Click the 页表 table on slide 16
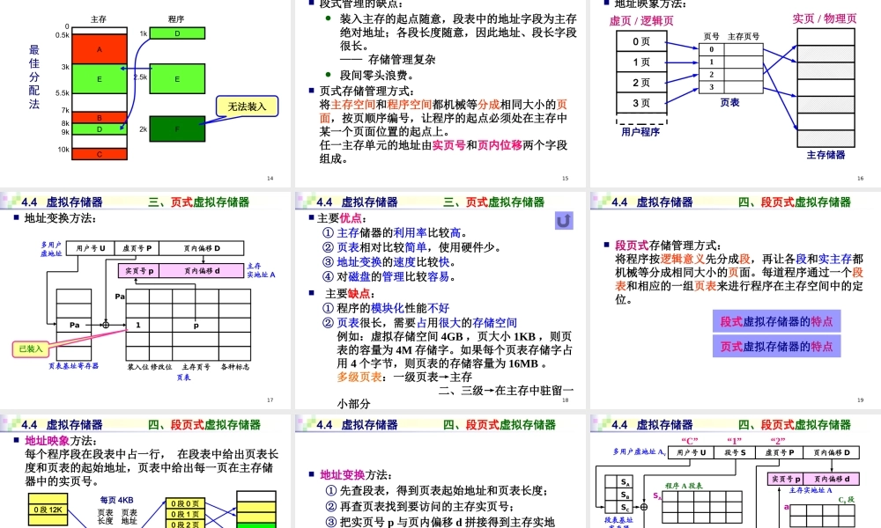Viewport: 881px width, 528px height. point(729,69)
